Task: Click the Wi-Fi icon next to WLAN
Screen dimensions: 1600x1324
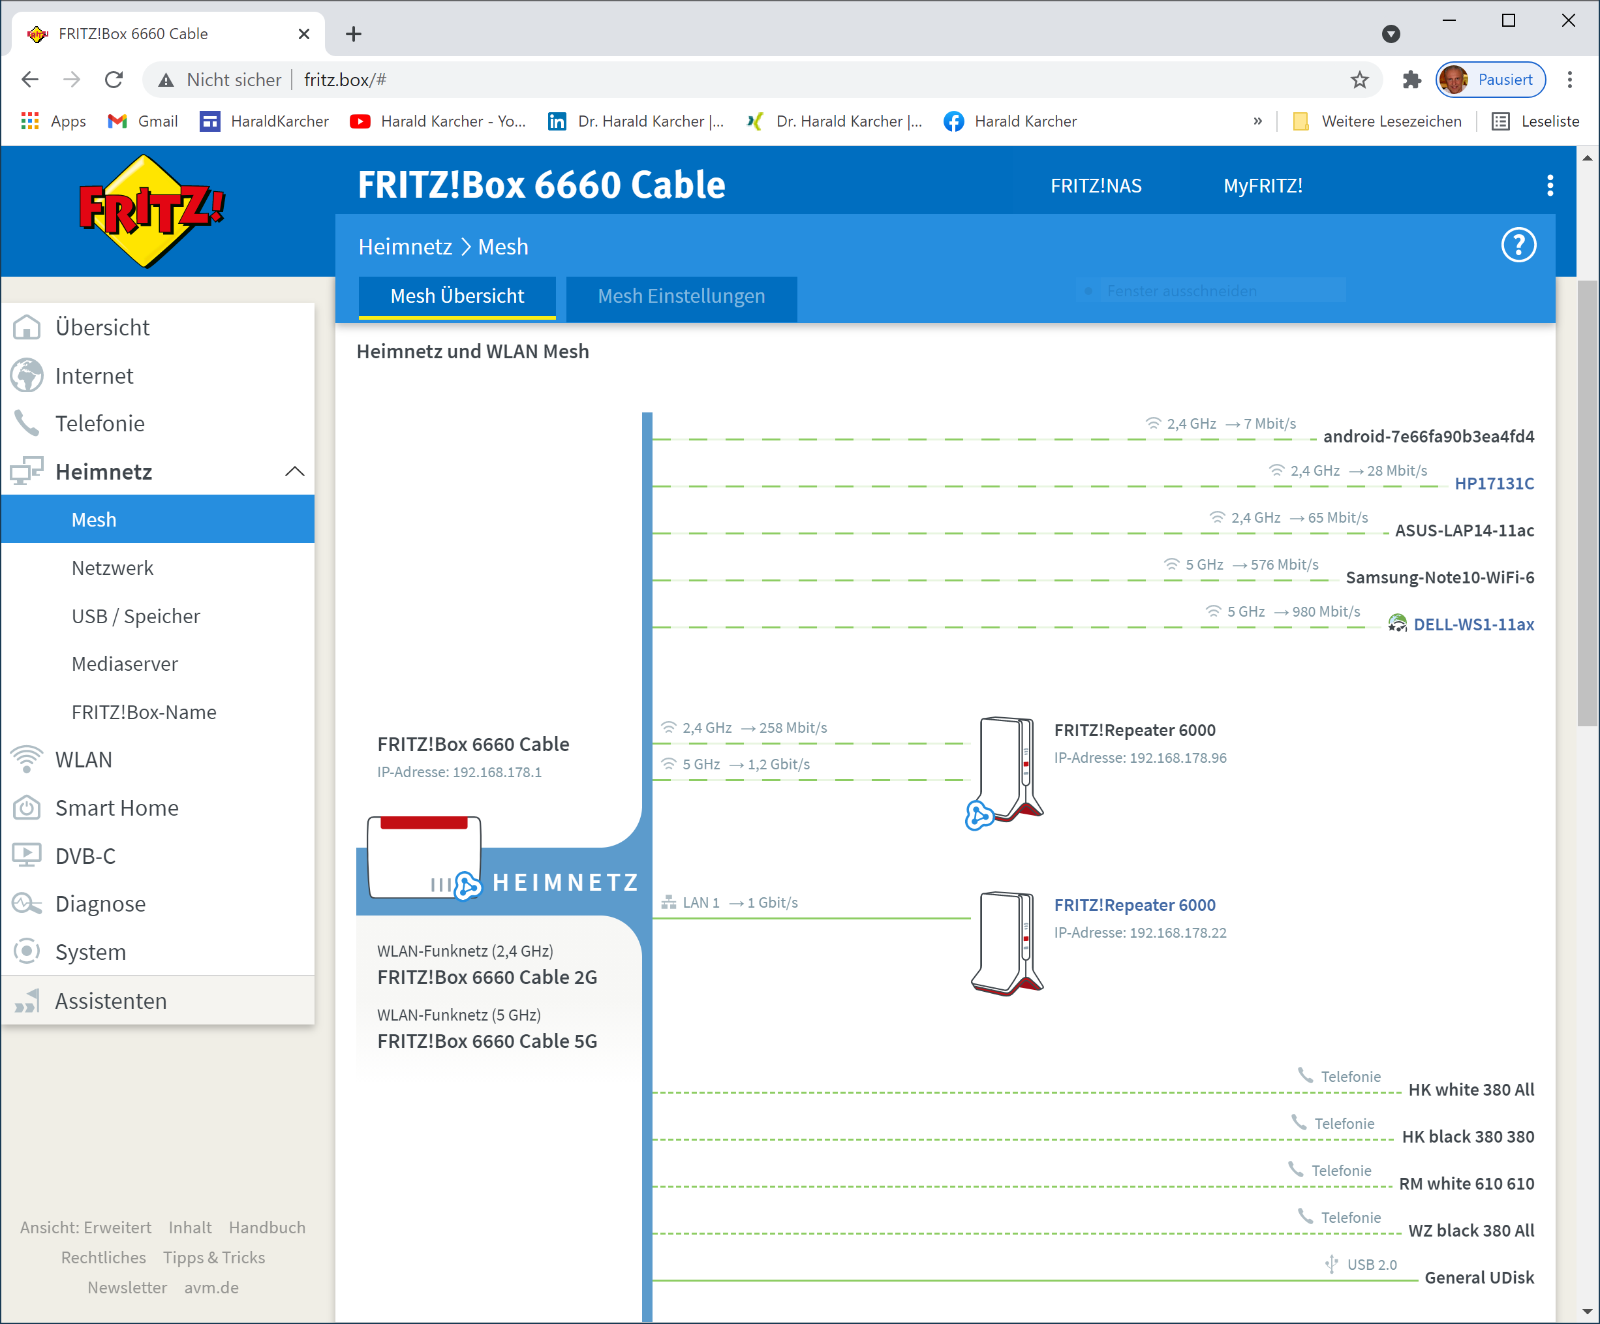Action: 27,760
